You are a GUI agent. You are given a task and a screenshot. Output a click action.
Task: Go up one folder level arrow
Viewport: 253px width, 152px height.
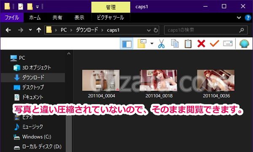pyautogui.click(x=39, y=30)
